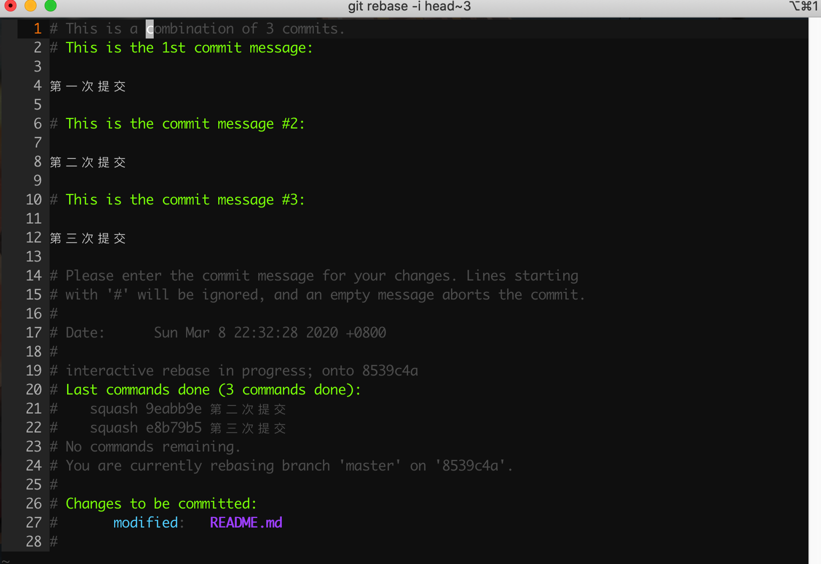Click the '第二次提交' text on line 8
821x564 pixels.
pos(88,162)
